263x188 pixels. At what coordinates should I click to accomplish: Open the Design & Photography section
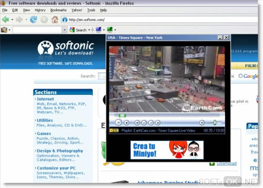[x=60, y=151]
